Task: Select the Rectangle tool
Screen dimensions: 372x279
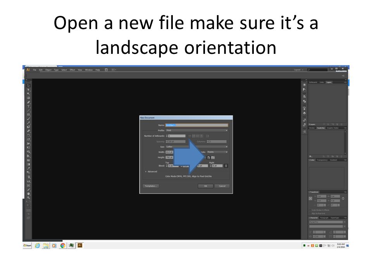Action: (x=28, y=115)
